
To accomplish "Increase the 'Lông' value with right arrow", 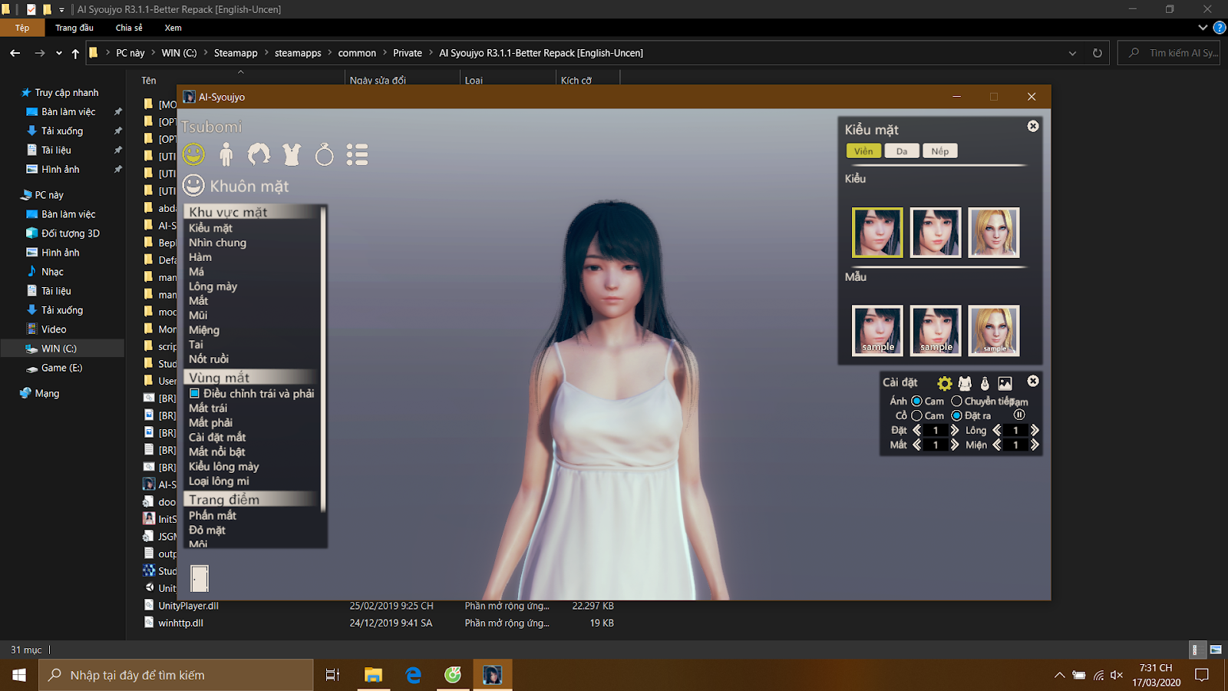I will coord(1035,430).
